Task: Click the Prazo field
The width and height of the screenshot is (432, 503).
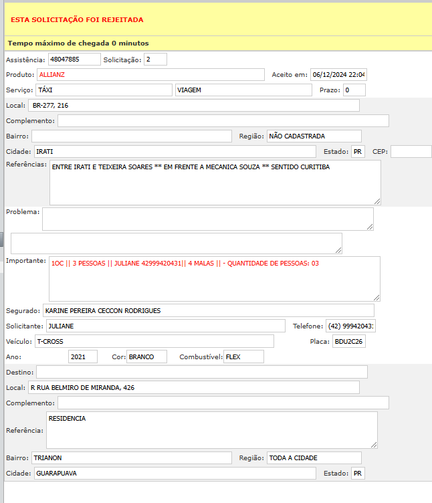Action: (x=354, y=90)
